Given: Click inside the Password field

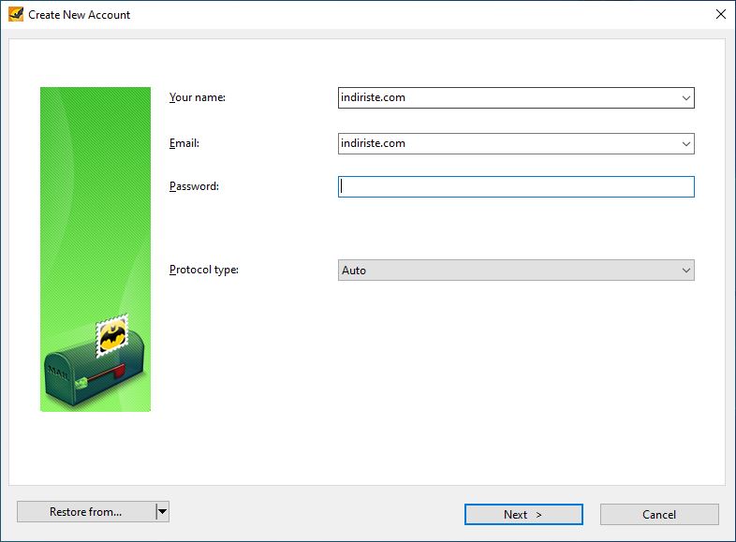Looking at the screenshot, I should tap(516, 187).
